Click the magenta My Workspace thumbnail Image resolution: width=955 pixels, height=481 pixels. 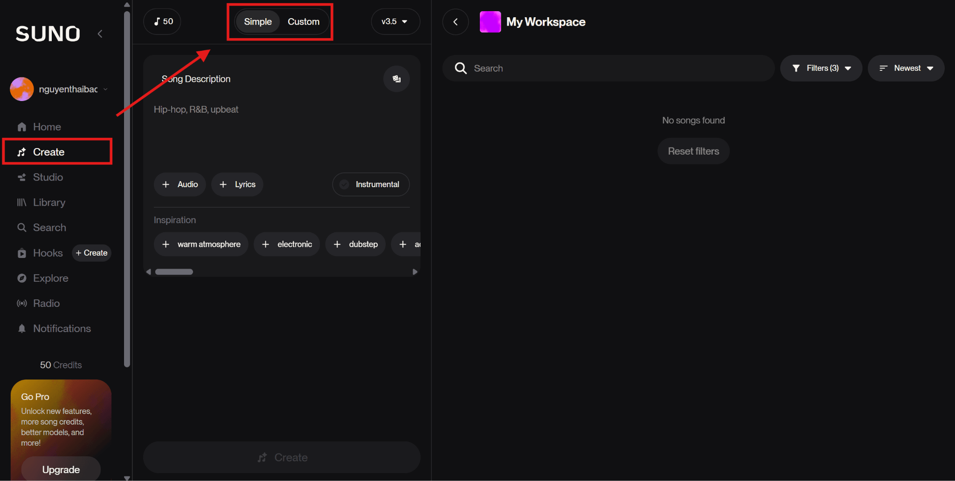[x=490, y=21]
